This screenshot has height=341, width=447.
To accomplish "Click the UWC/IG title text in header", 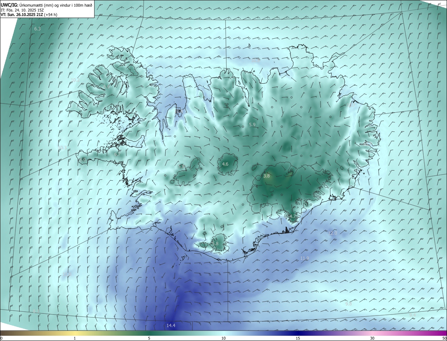I will tap(46, 5).
